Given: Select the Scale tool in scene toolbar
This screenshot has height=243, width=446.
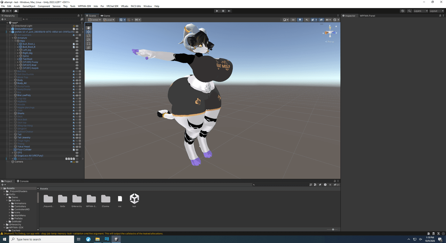Looking at the screenshot, I should 89,40.
